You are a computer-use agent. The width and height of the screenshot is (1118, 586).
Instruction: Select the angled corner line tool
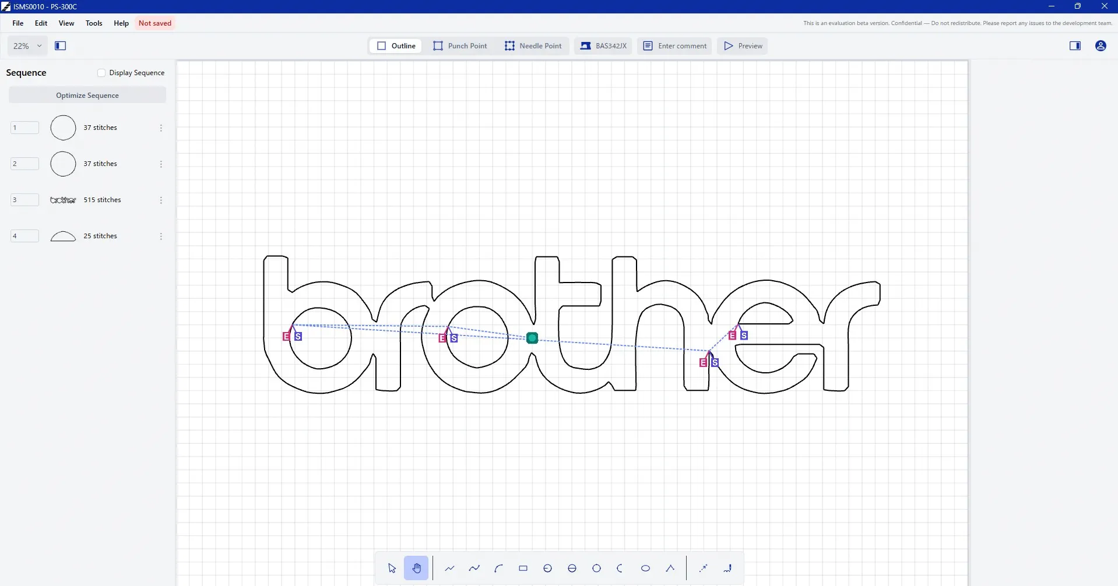tap(670, 569)
